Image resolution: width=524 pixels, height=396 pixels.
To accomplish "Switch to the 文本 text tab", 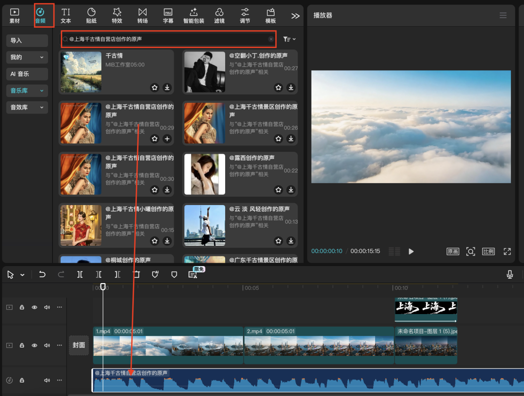I will (x=66, y=16).
